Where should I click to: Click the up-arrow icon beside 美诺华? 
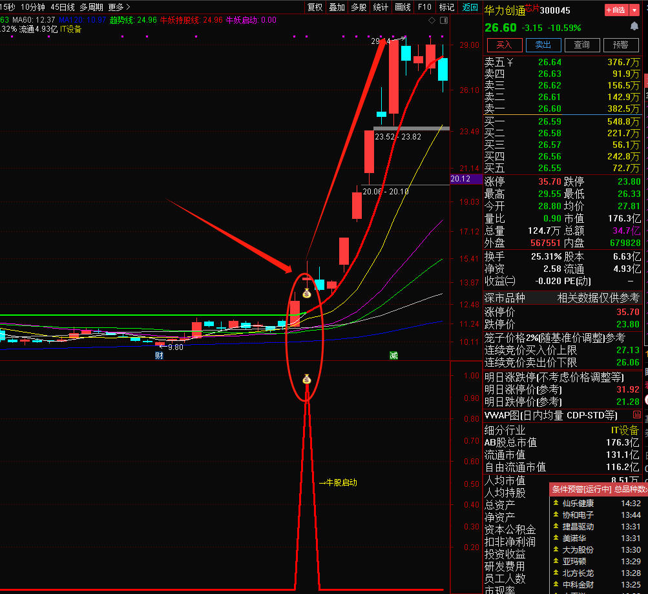(556, 538)
